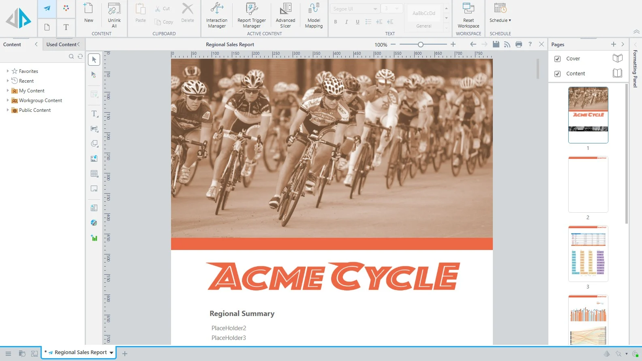Click Unlink All in ribbon
This screenshot has height=361, width=642.
pos(114,15)
